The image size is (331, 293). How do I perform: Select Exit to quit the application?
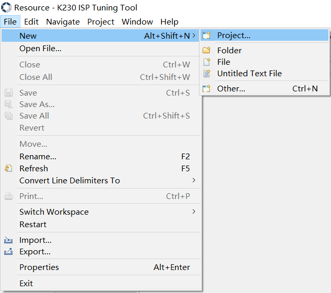[x=26, y=283]
